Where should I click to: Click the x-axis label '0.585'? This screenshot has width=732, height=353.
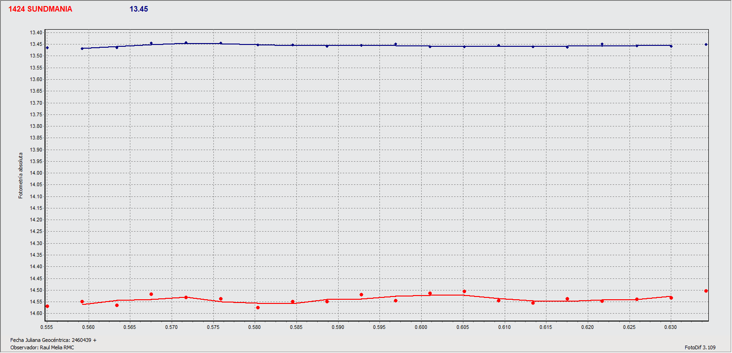pos(296,327)
